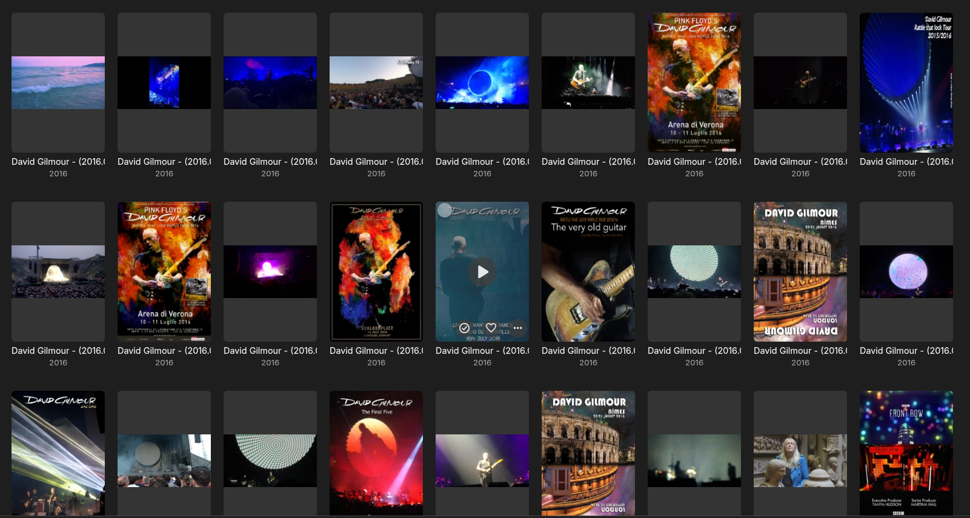
Task: Select the teal dotted circular screen thumbnail
Action: (694, 271)
